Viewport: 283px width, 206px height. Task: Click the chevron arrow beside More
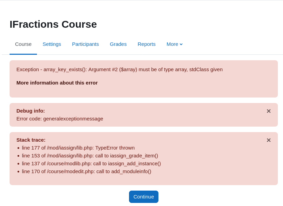tap(181, 44)
